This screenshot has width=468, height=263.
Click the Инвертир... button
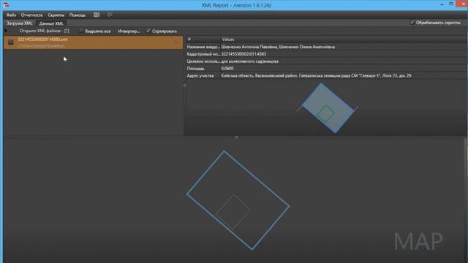(129, 31)
